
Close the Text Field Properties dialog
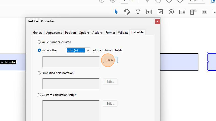(157, 22)
